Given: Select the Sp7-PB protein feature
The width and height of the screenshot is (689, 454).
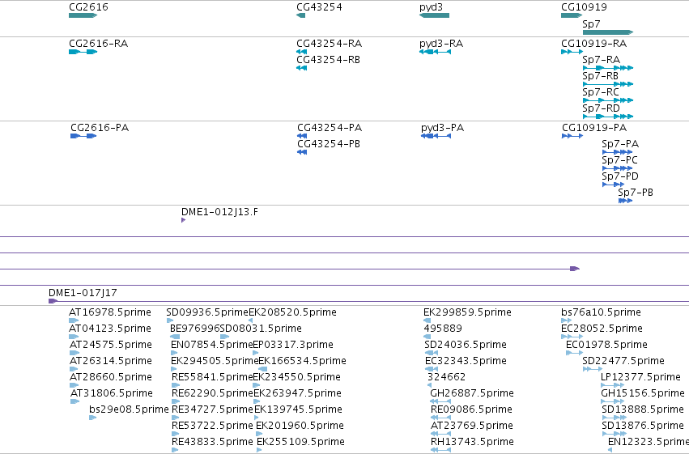Looking at the screenshot, I should pyautogui.click(x=625, y=201).
